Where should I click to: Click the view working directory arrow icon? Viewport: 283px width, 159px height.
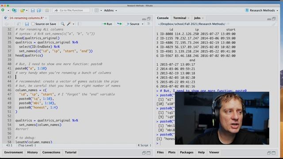(228, 24)
